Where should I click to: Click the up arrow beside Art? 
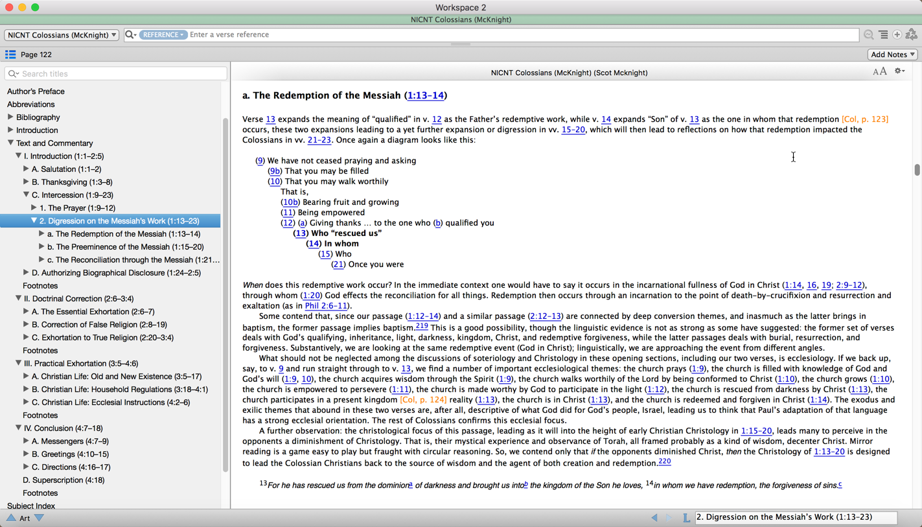click(11, 518)
